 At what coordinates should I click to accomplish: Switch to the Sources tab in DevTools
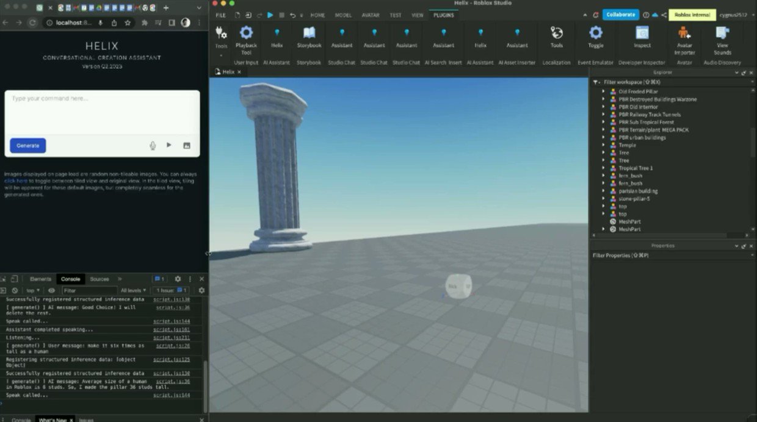(99, 279)
